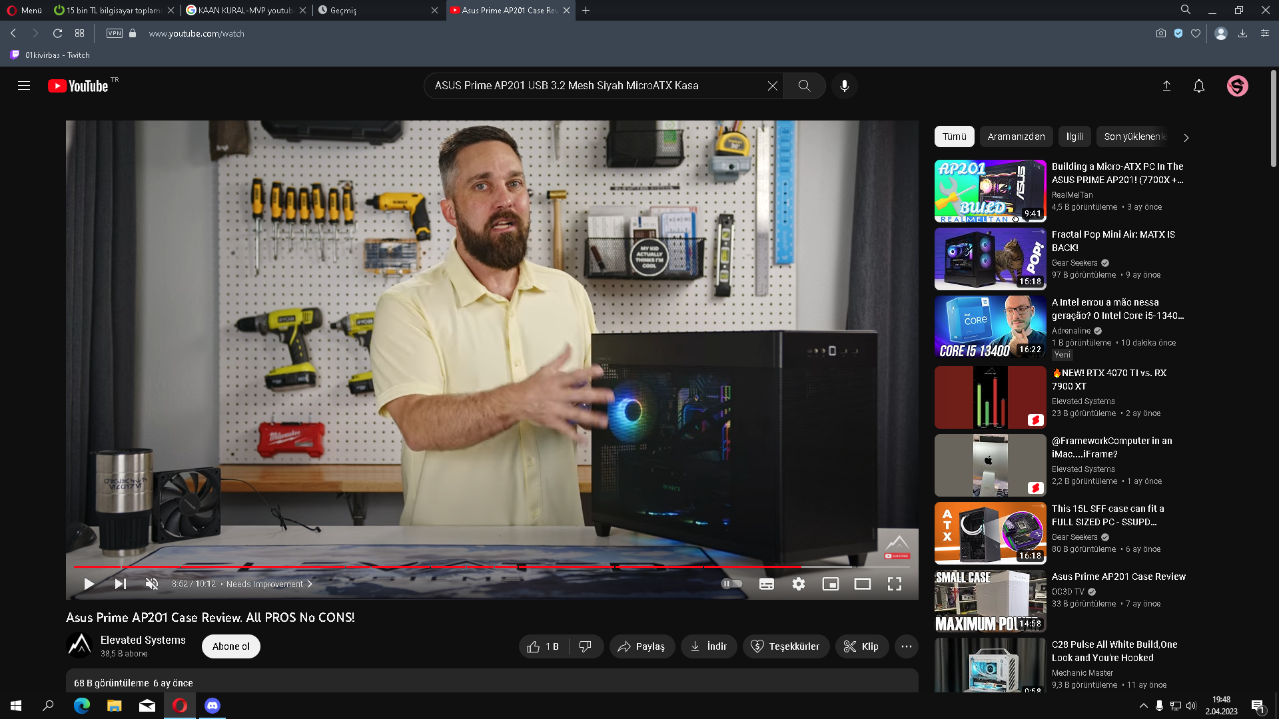Image resolution: width=1279 pixels, height=719 pixels.
Task: Open the video settings gear
Action: 799,584
